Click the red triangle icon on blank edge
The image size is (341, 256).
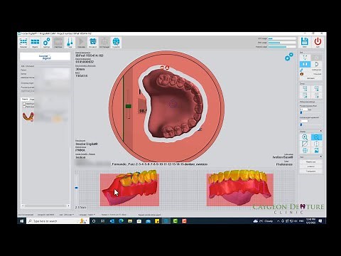point(167,68)
